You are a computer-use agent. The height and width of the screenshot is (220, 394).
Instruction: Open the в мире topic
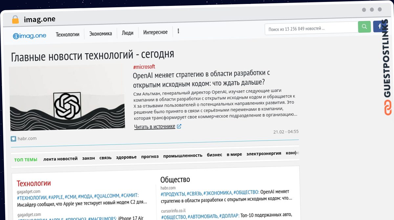click(234, 154)
